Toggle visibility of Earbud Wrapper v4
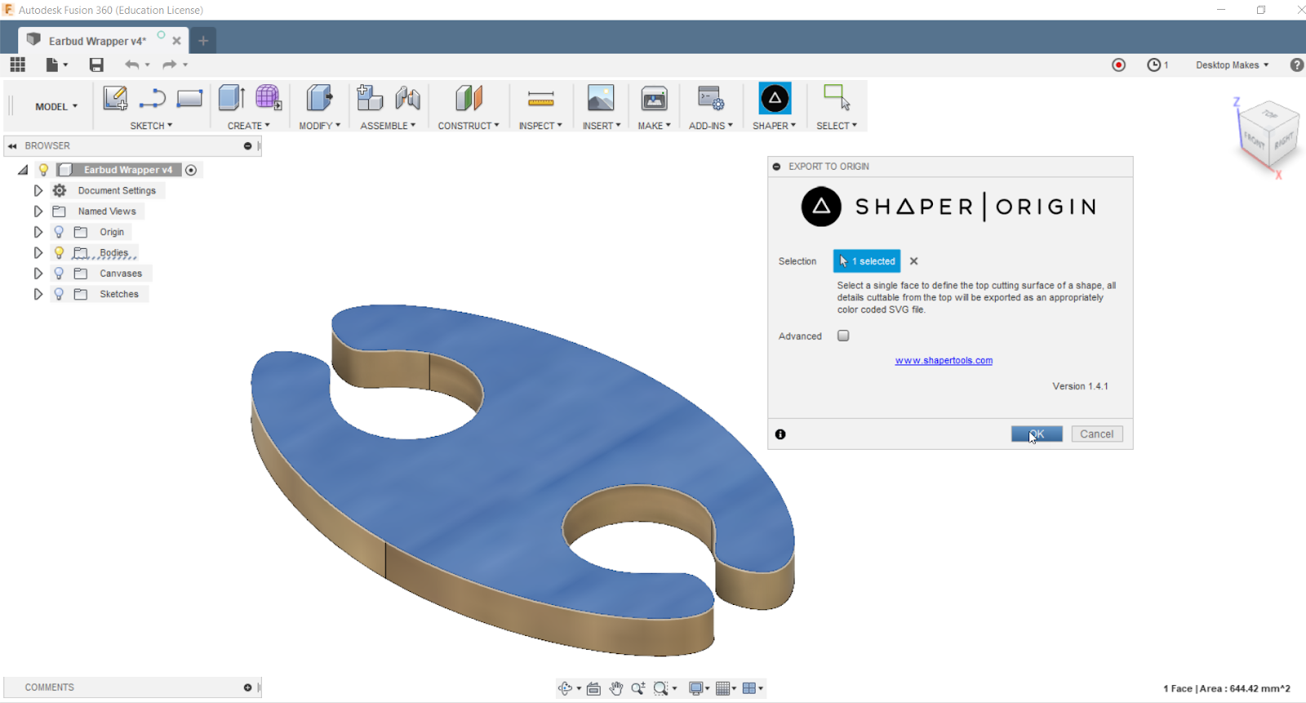 click(44, 170)
